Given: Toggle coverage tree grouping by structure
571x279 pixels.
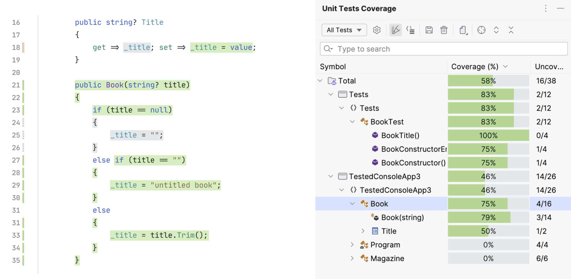Looking at the screenshot, I should pos(410,30).
